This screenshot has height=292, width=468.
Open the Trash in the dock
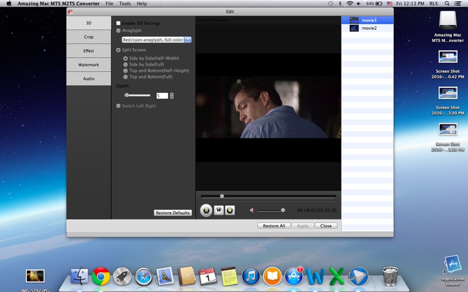pos(390,276)
